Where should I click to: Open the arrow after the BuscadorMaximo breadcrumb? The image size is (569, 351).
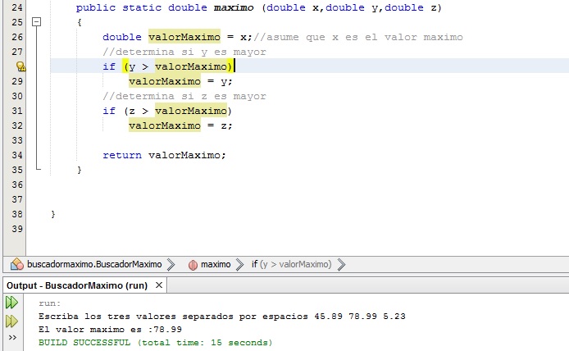tap(171, 264)
